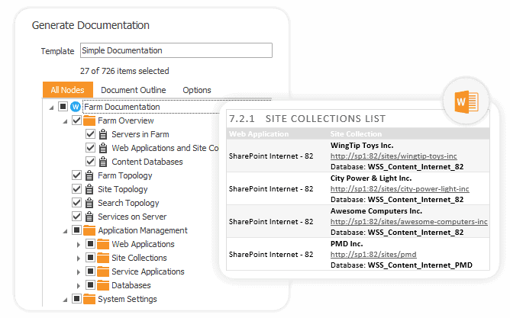Select the Farm Documentation tree label
Viewport: 510px width, 318px height.
[122, 107]
